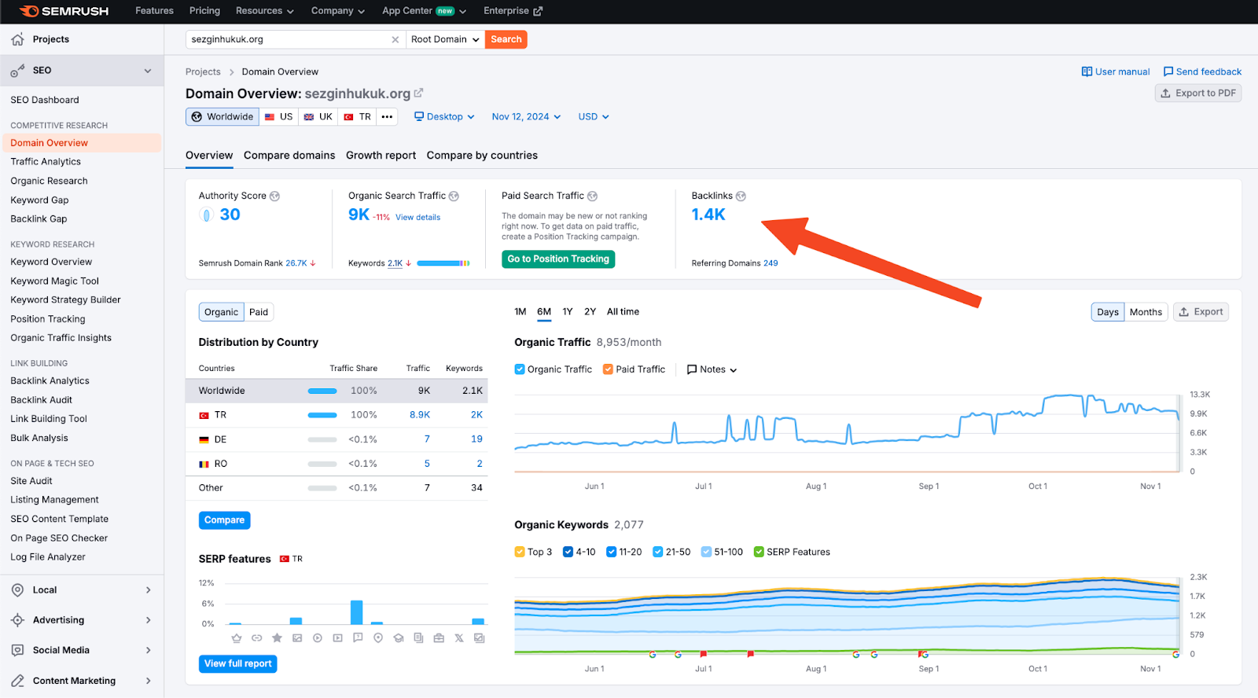The image size is (1258, 698).
Task: Click the Advertising target icon
Action: pos(17,620)
